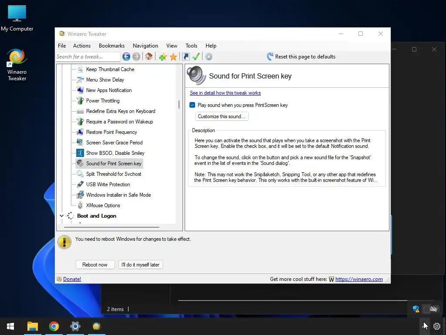Click the Require a Password on Wakeup icon
The image size is (446, 335).
pos(80,122)
